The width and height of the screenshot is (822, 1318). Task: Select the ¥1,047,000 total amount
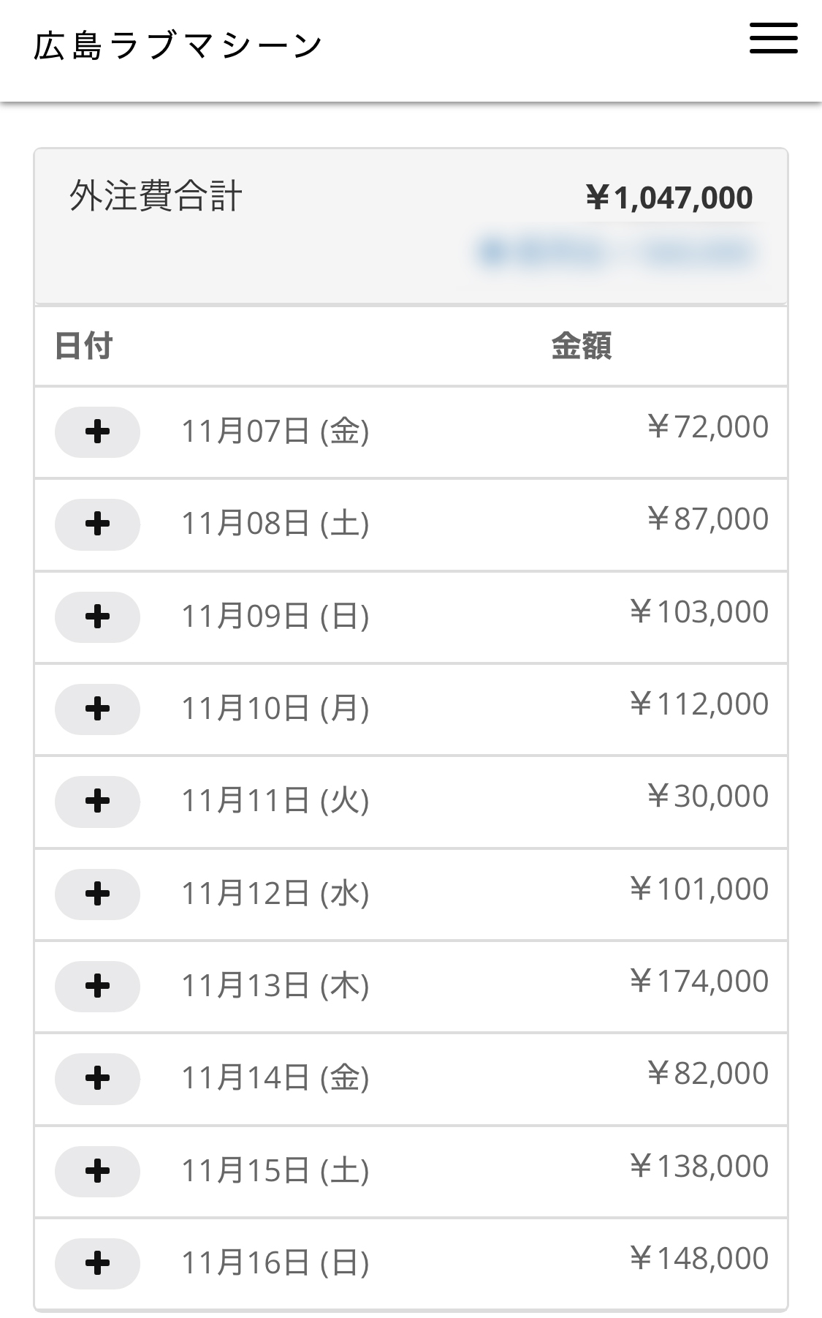pos(669,197)
